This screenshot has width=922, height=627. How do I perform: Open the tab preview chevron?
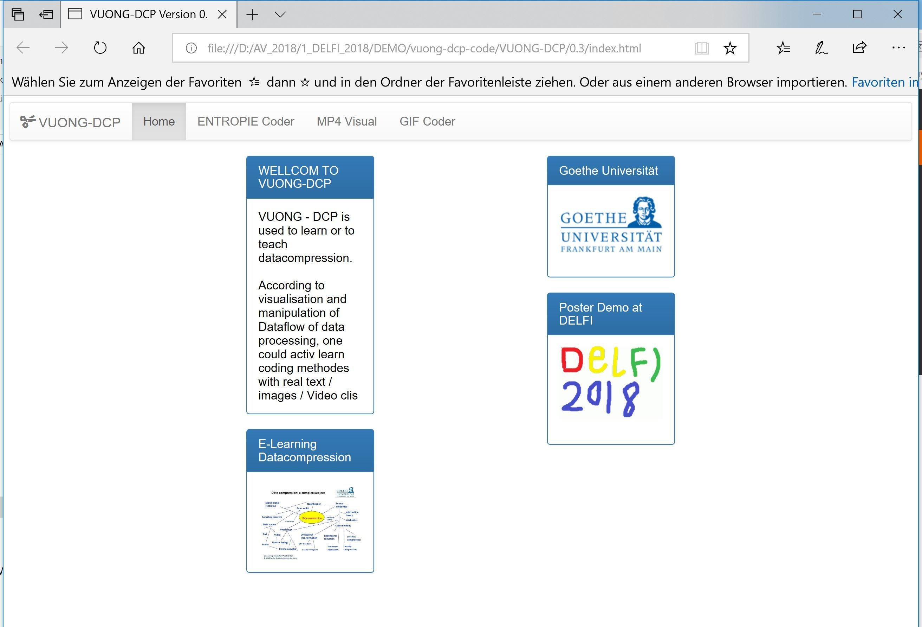pyautogui.click(x=280, y=14)
